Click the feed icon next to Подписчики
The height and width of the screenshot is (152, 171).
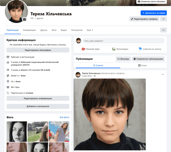point(8,93)
